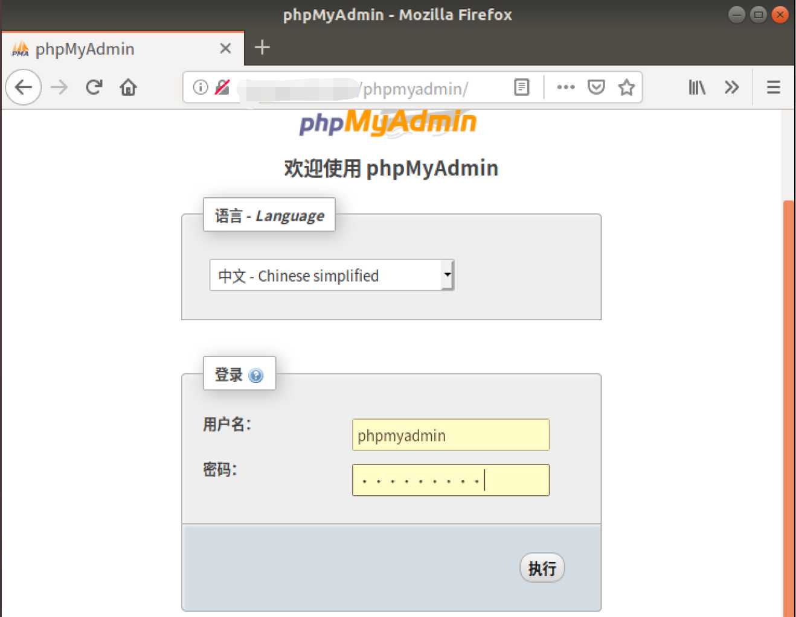Click the 用户名 label
The width and height of the screenshot is (796, 617).
pos(226,424)
